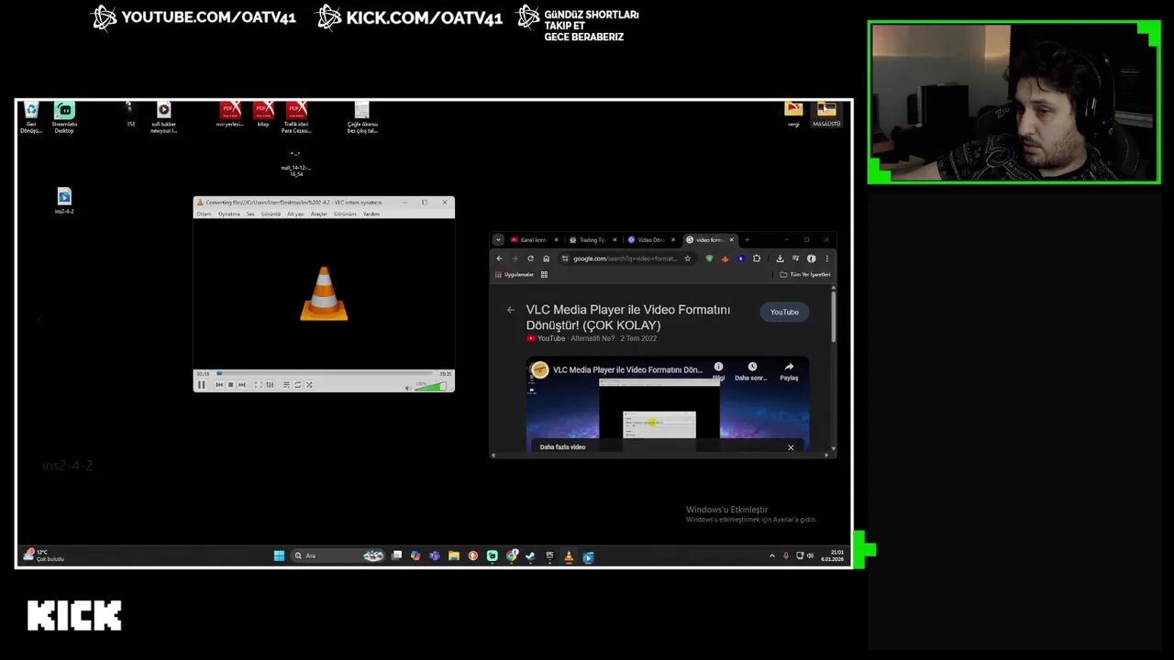Pause playback in VLC

[202, 385]
